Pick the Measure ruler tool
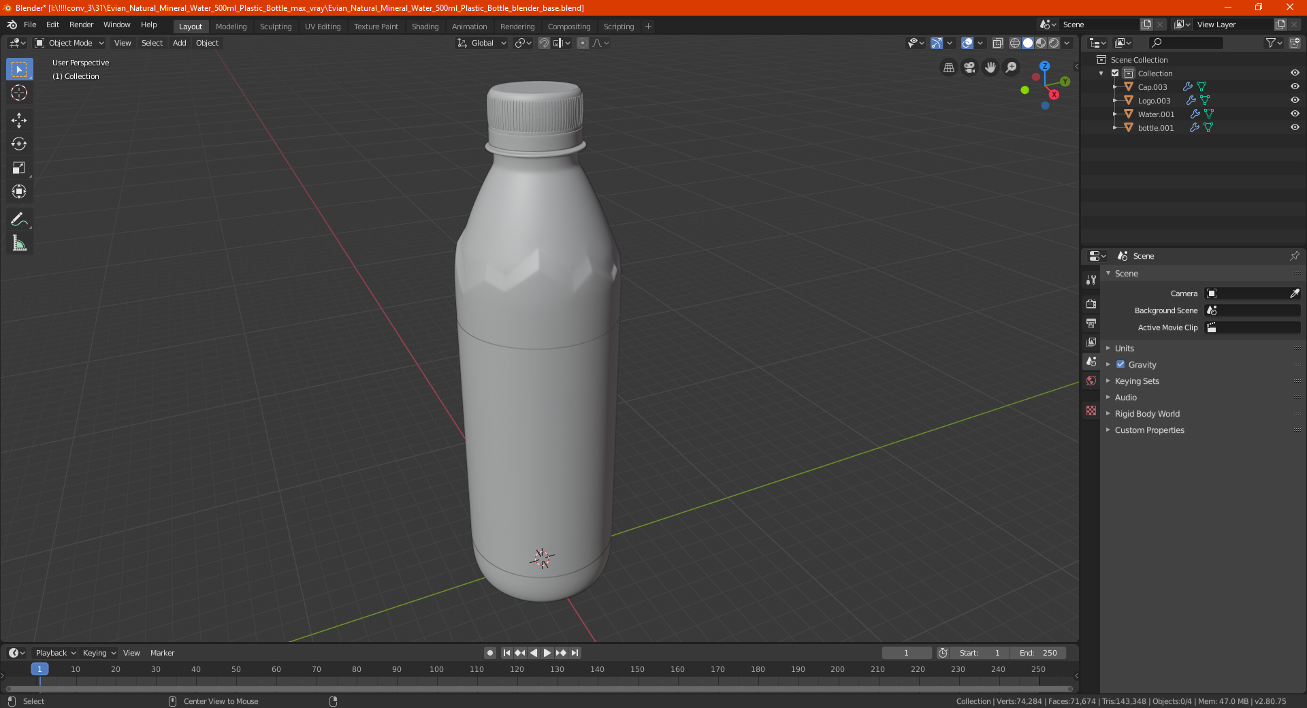This screenshot has width=1307, height=708. pyautogui.click(x=19, y=243)
